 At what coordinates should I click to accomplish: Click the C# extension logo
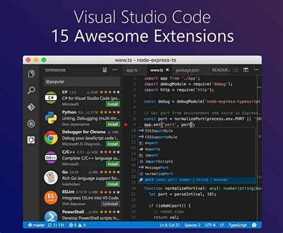(x=51, y=98)
